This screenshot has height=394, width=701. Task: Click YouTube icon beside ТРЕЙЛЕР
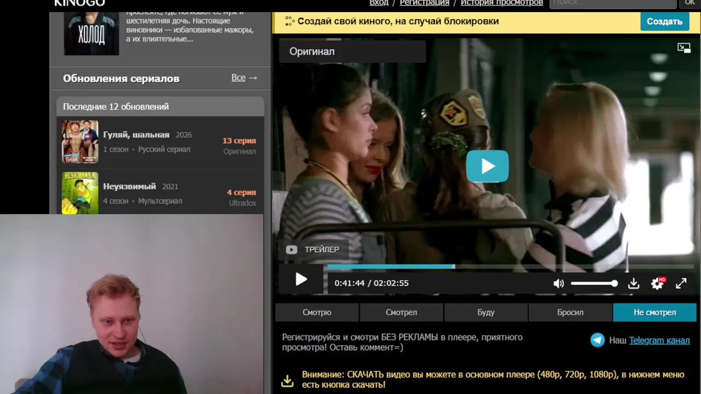coord(291,250)
